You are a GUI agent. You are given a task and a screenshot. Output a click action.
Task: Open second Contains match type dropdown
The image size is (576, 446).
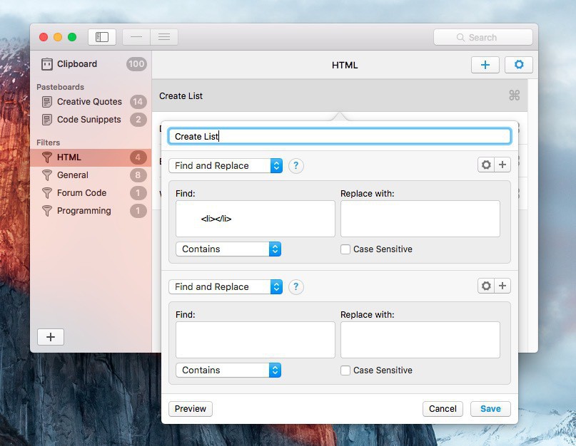click(228, 370)
